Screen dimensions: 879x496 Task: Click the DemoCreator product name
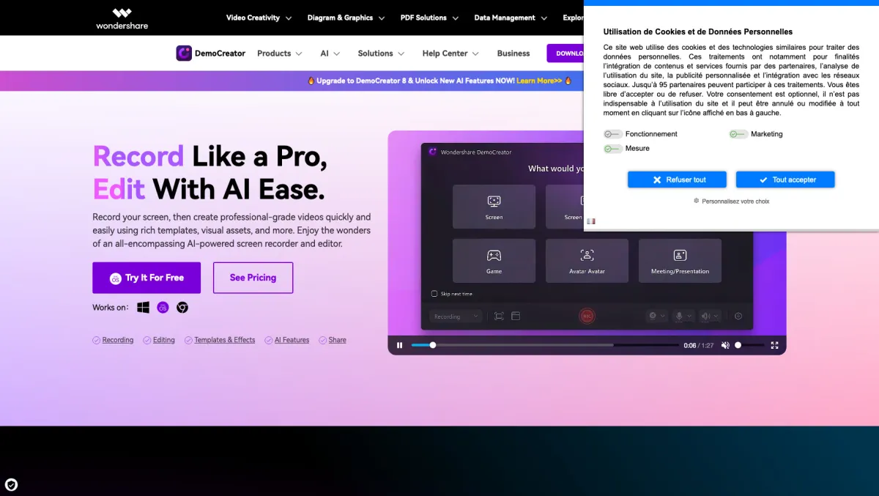[220, 53]
